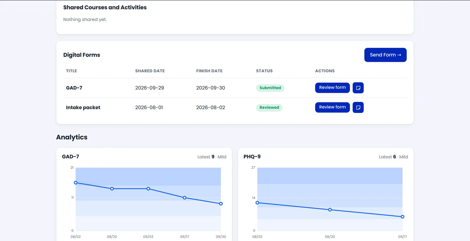Review the Intake packet form
Viewport: 470px width, 241px height.
332,107
